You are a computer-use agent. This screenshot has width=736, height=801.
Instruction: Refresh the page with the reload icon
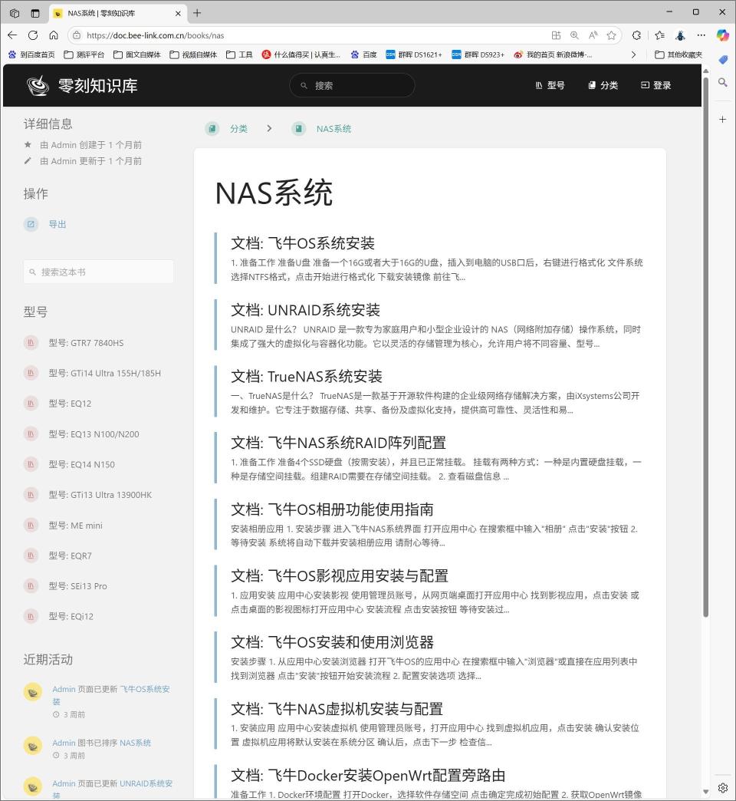33,35
